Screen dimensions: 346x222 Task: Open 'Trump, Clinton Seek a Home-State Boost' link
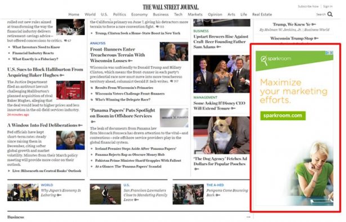pyautogui.click(x=138, y=33)
